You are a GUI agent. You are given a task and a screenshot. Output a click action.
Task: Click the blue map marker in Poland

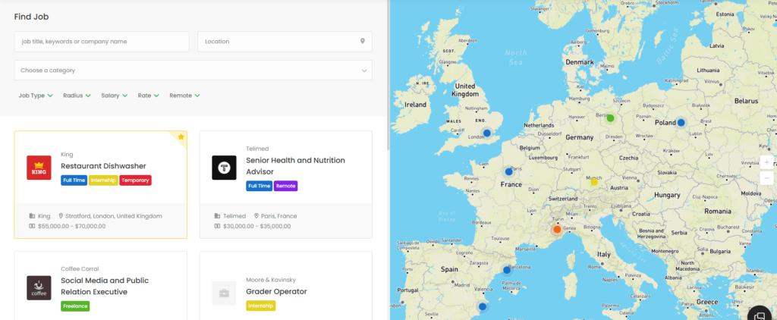click(x=681, y=122)
